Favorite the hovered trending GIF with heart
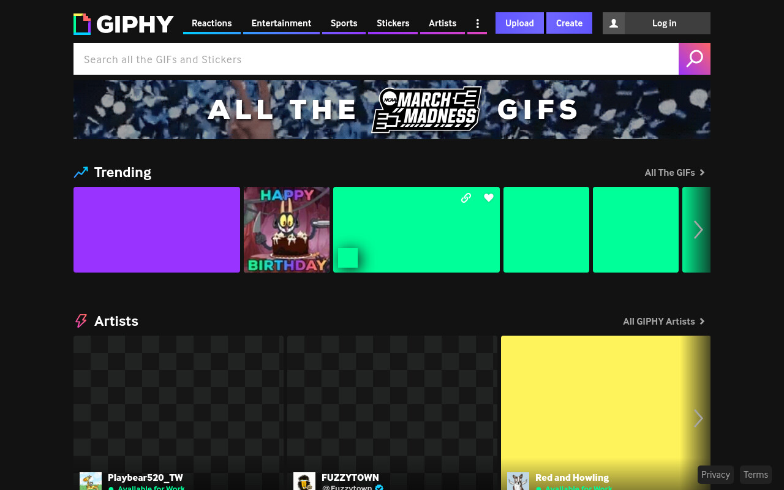 (489, 198)
